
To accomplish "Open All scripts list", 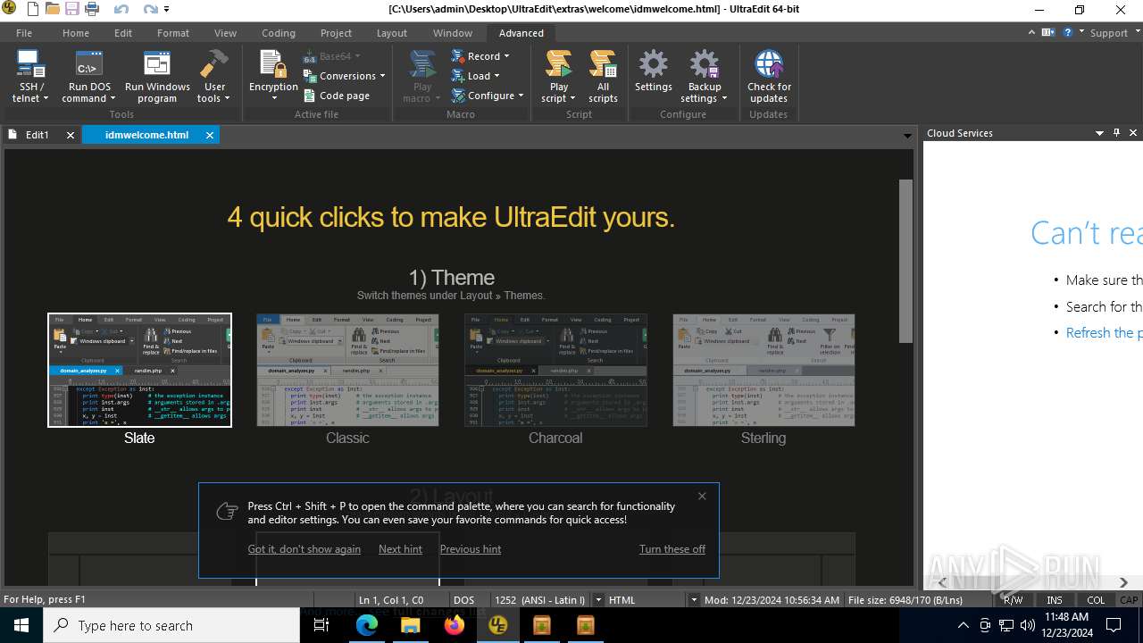I will [603, 77].
